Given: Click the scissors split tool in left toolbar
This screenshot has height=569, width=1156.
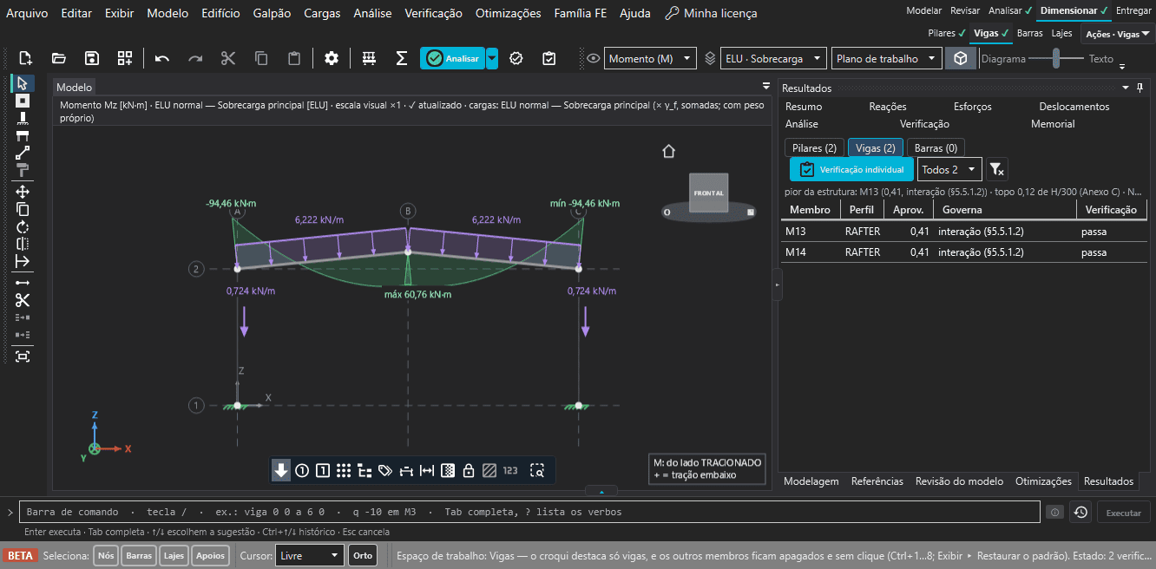Looking at the screenshot, I should click(23, 300).
